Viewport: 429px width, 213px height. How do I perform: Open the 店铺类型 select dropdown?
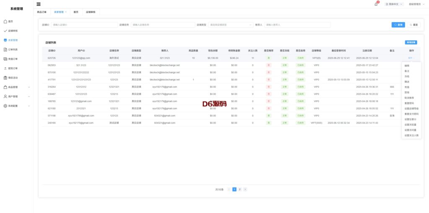click(231, 25)
